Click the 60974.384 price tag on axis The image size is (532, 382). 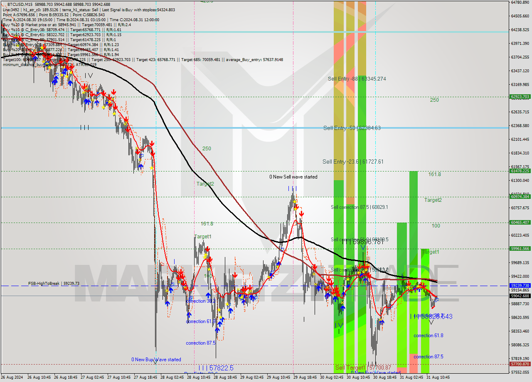pyautogui.click(x=520, y=197)
